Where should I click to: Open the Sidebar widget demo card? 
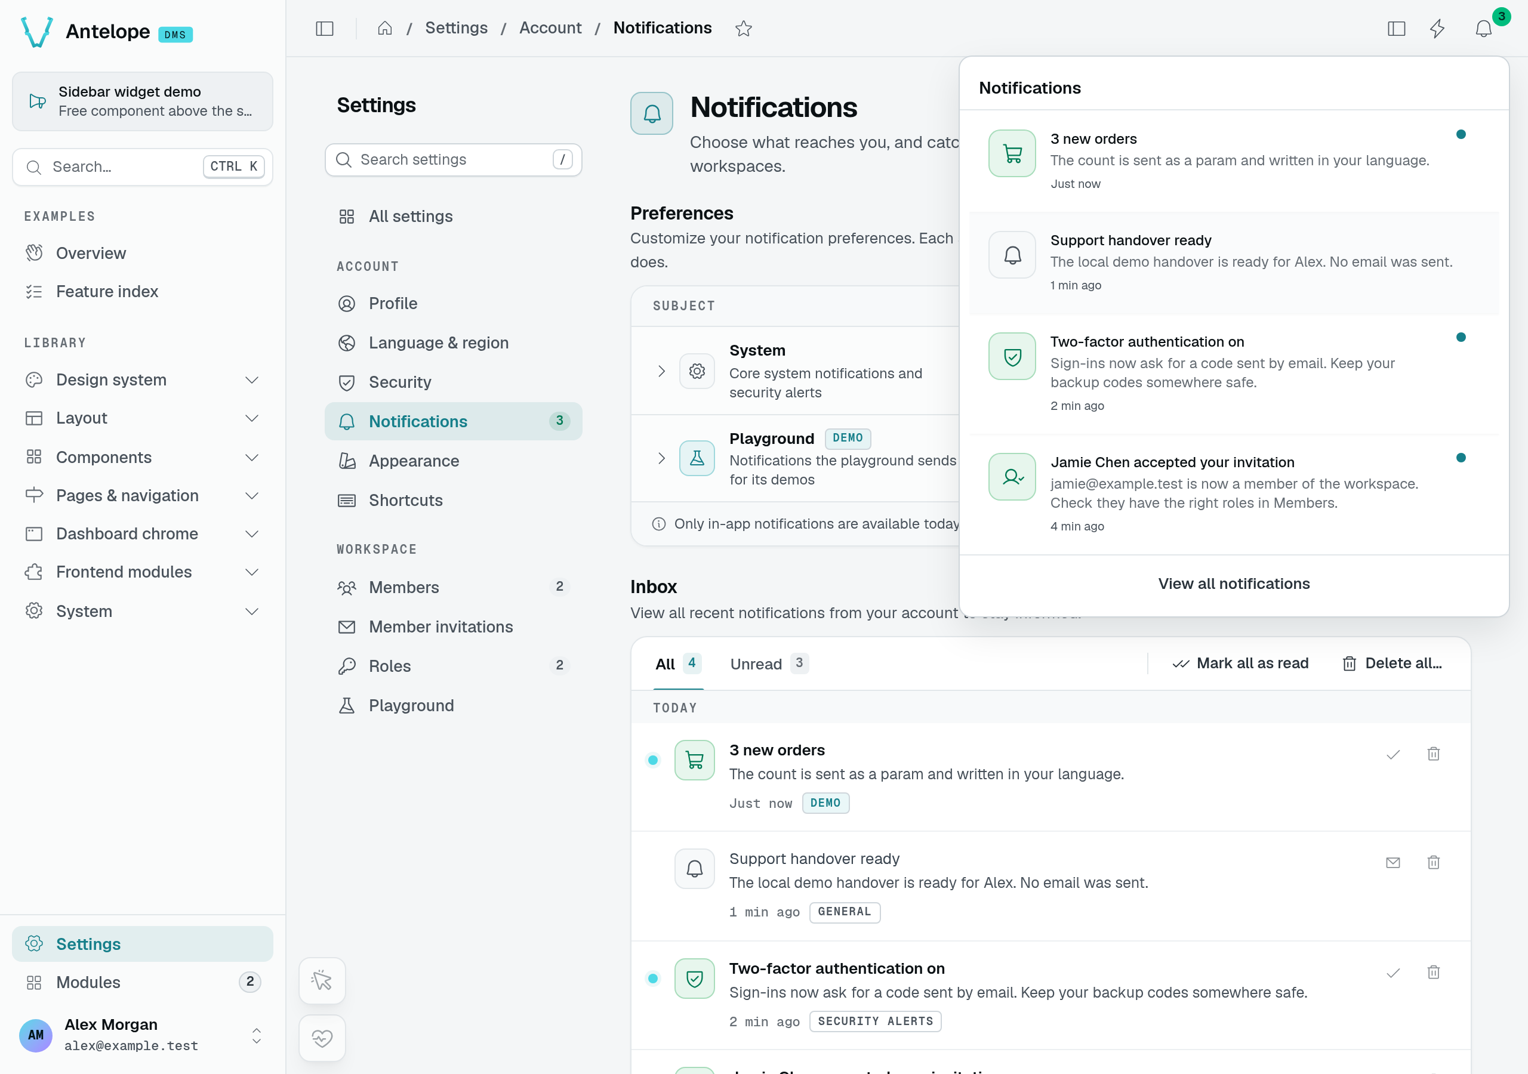(x=143, y=101)
